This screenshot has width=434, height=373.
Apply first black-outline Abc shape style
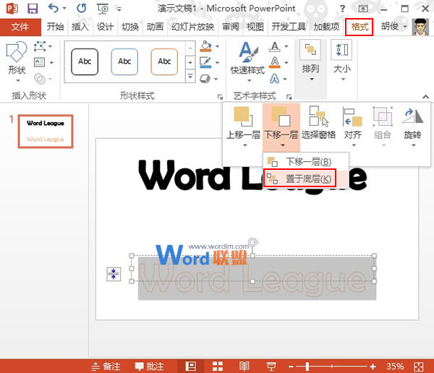pos(85,61)
